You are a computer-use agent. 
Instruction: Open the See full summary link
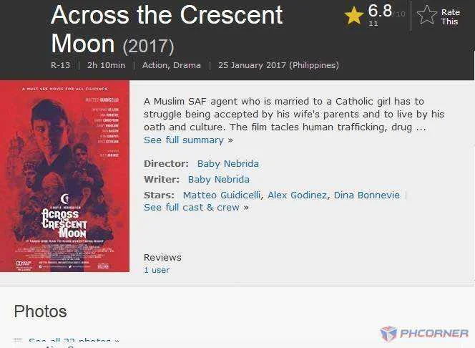click(188, 140)
